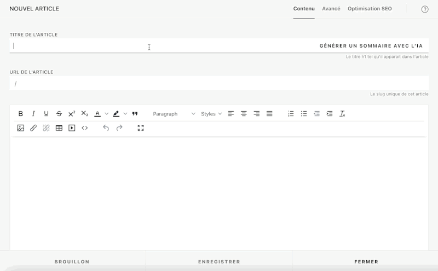Click the Enregistrer button

[219, 262]
